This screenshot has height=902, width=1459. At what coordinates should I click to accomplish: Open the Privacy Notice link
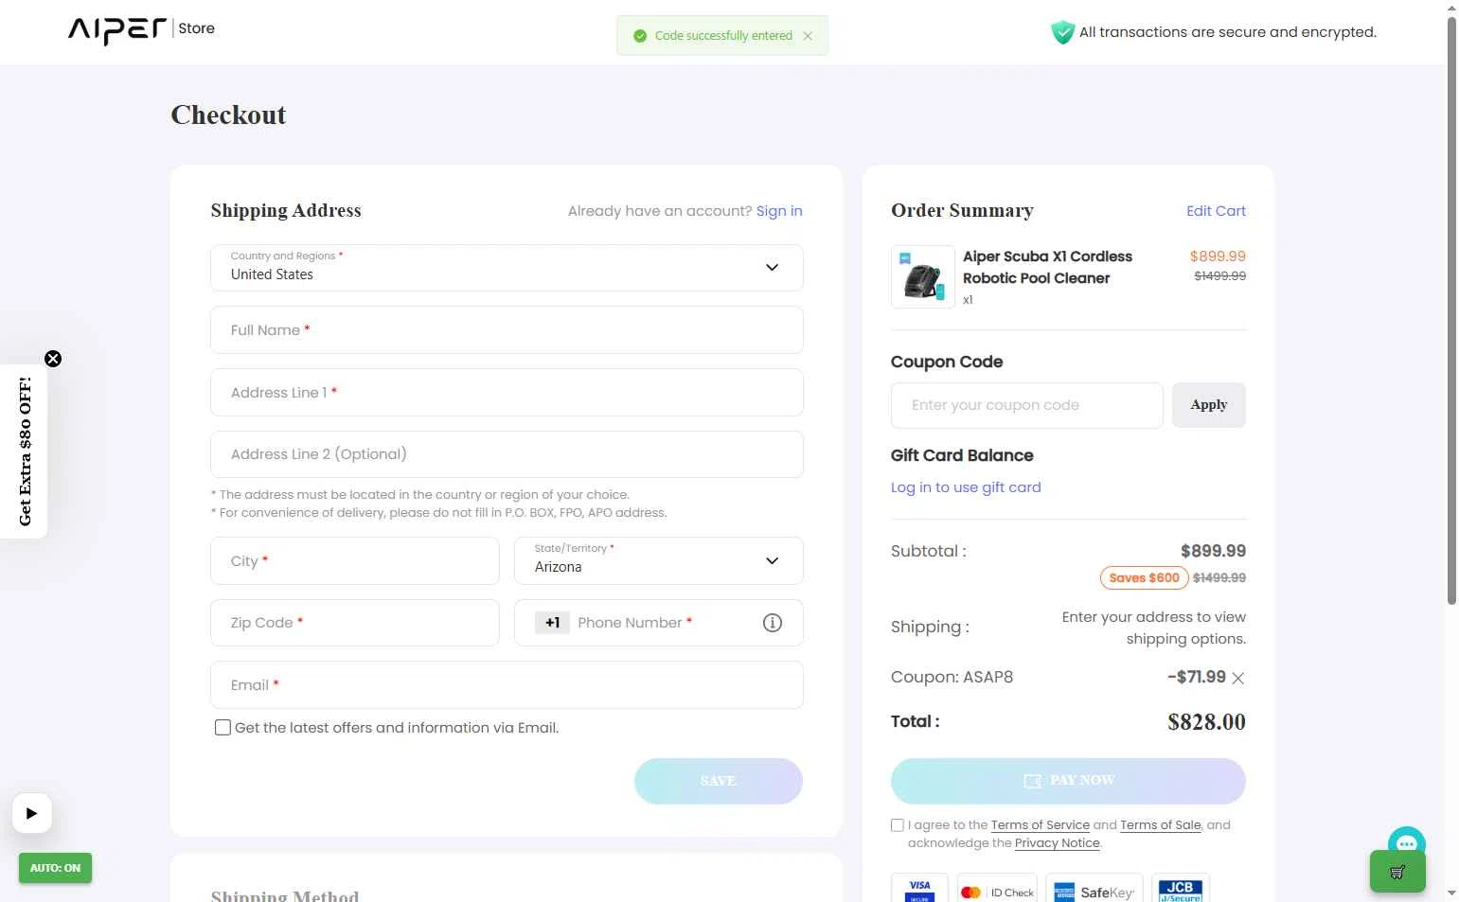point(1058,843)
